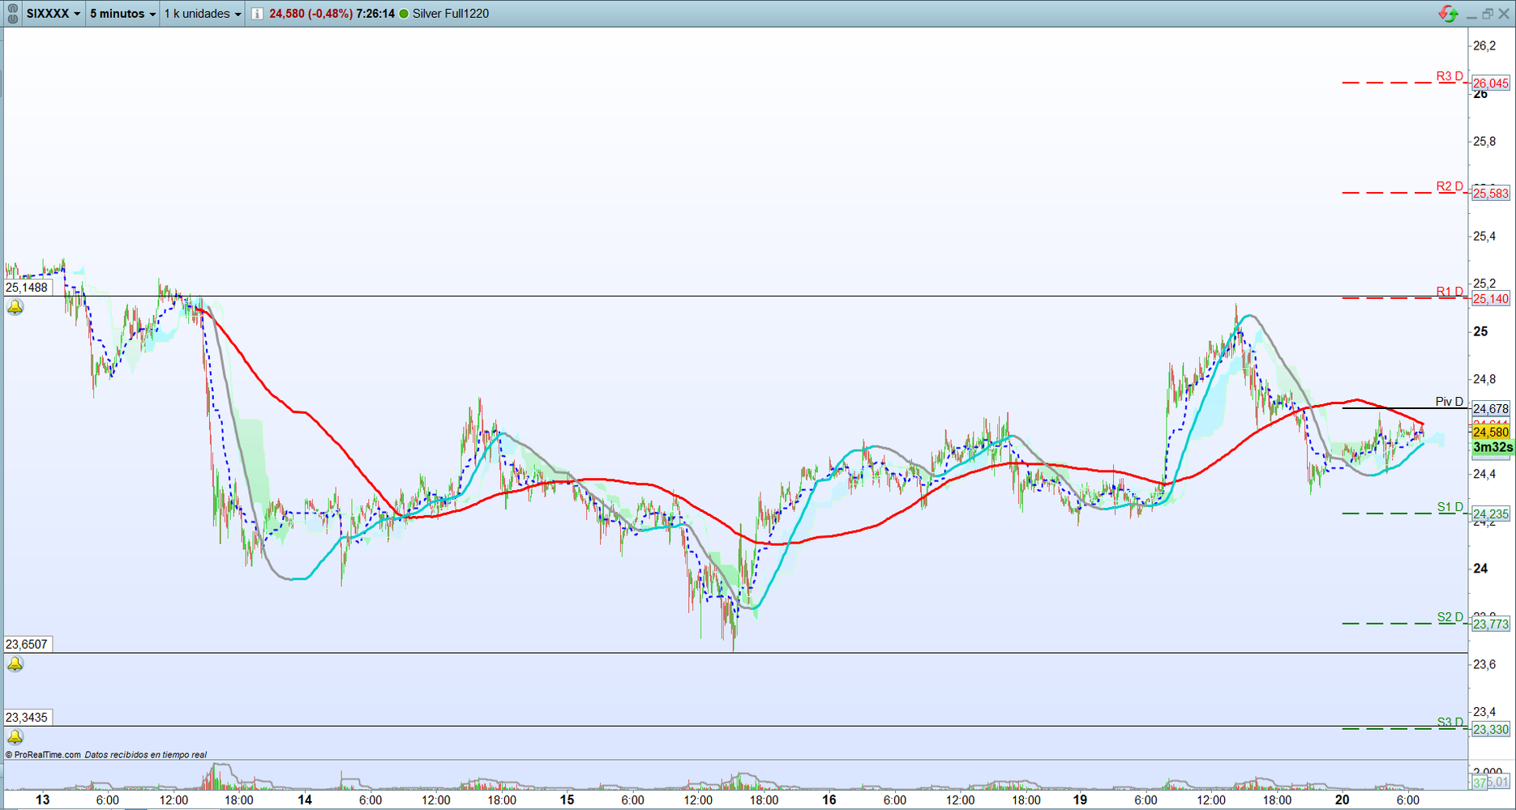Click the R3 D resistance line label
The image size is (1516, 810).
click(x=1450, y=77)
